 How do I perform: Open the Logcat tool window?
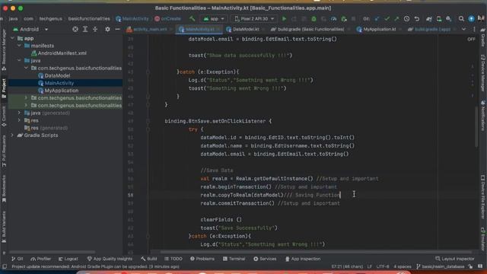(x=68, y=259)
